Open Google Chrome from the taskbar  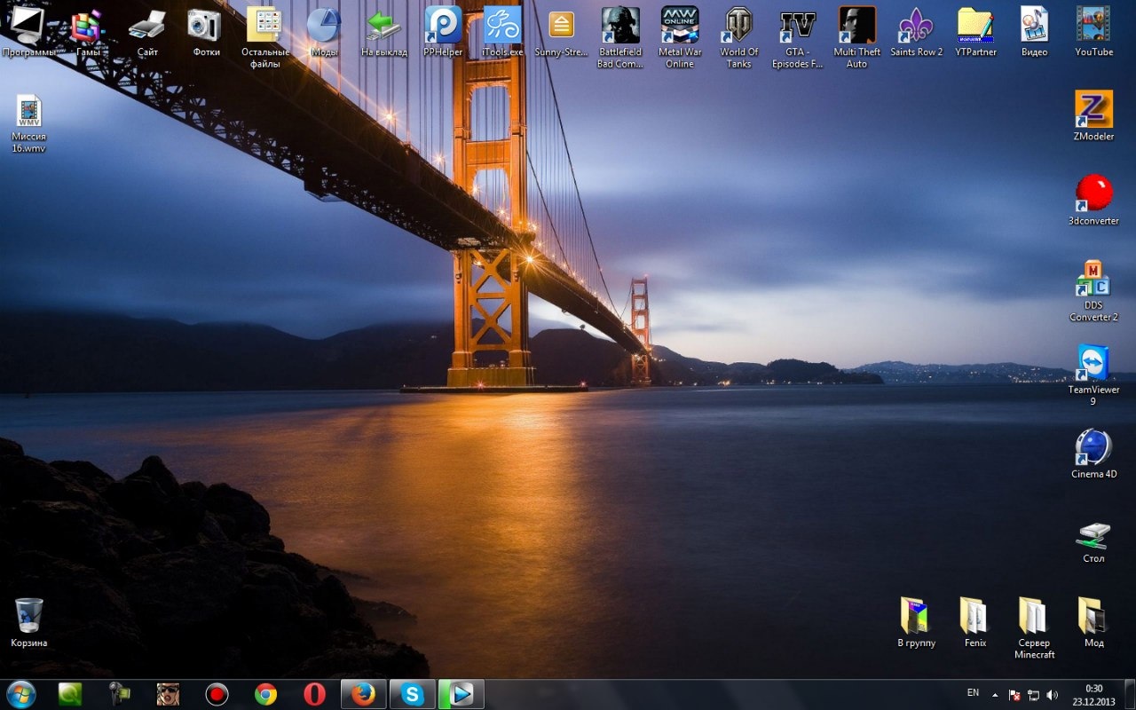pos(265,694)
